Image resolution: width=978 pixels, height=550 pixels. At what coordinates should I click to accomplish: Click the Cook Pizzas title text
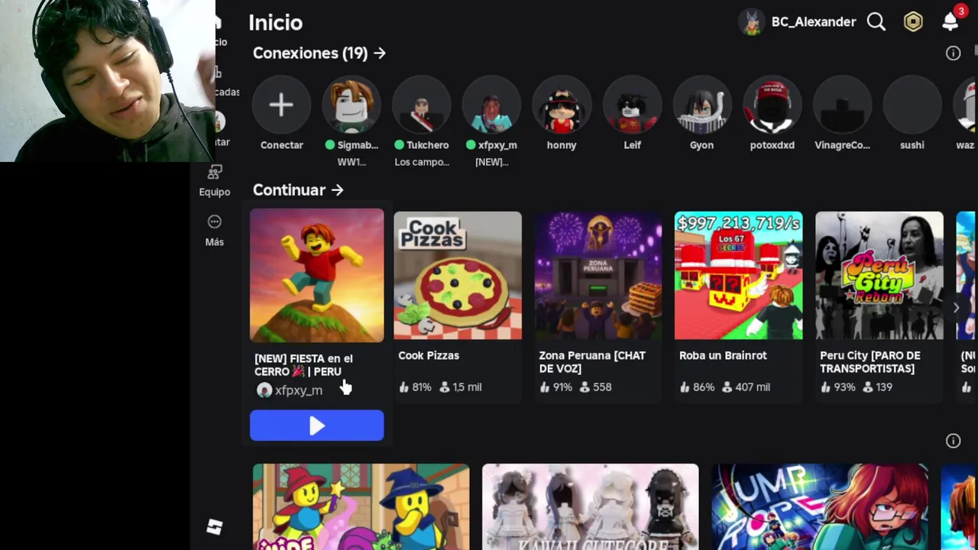click(x=429, y=355)
